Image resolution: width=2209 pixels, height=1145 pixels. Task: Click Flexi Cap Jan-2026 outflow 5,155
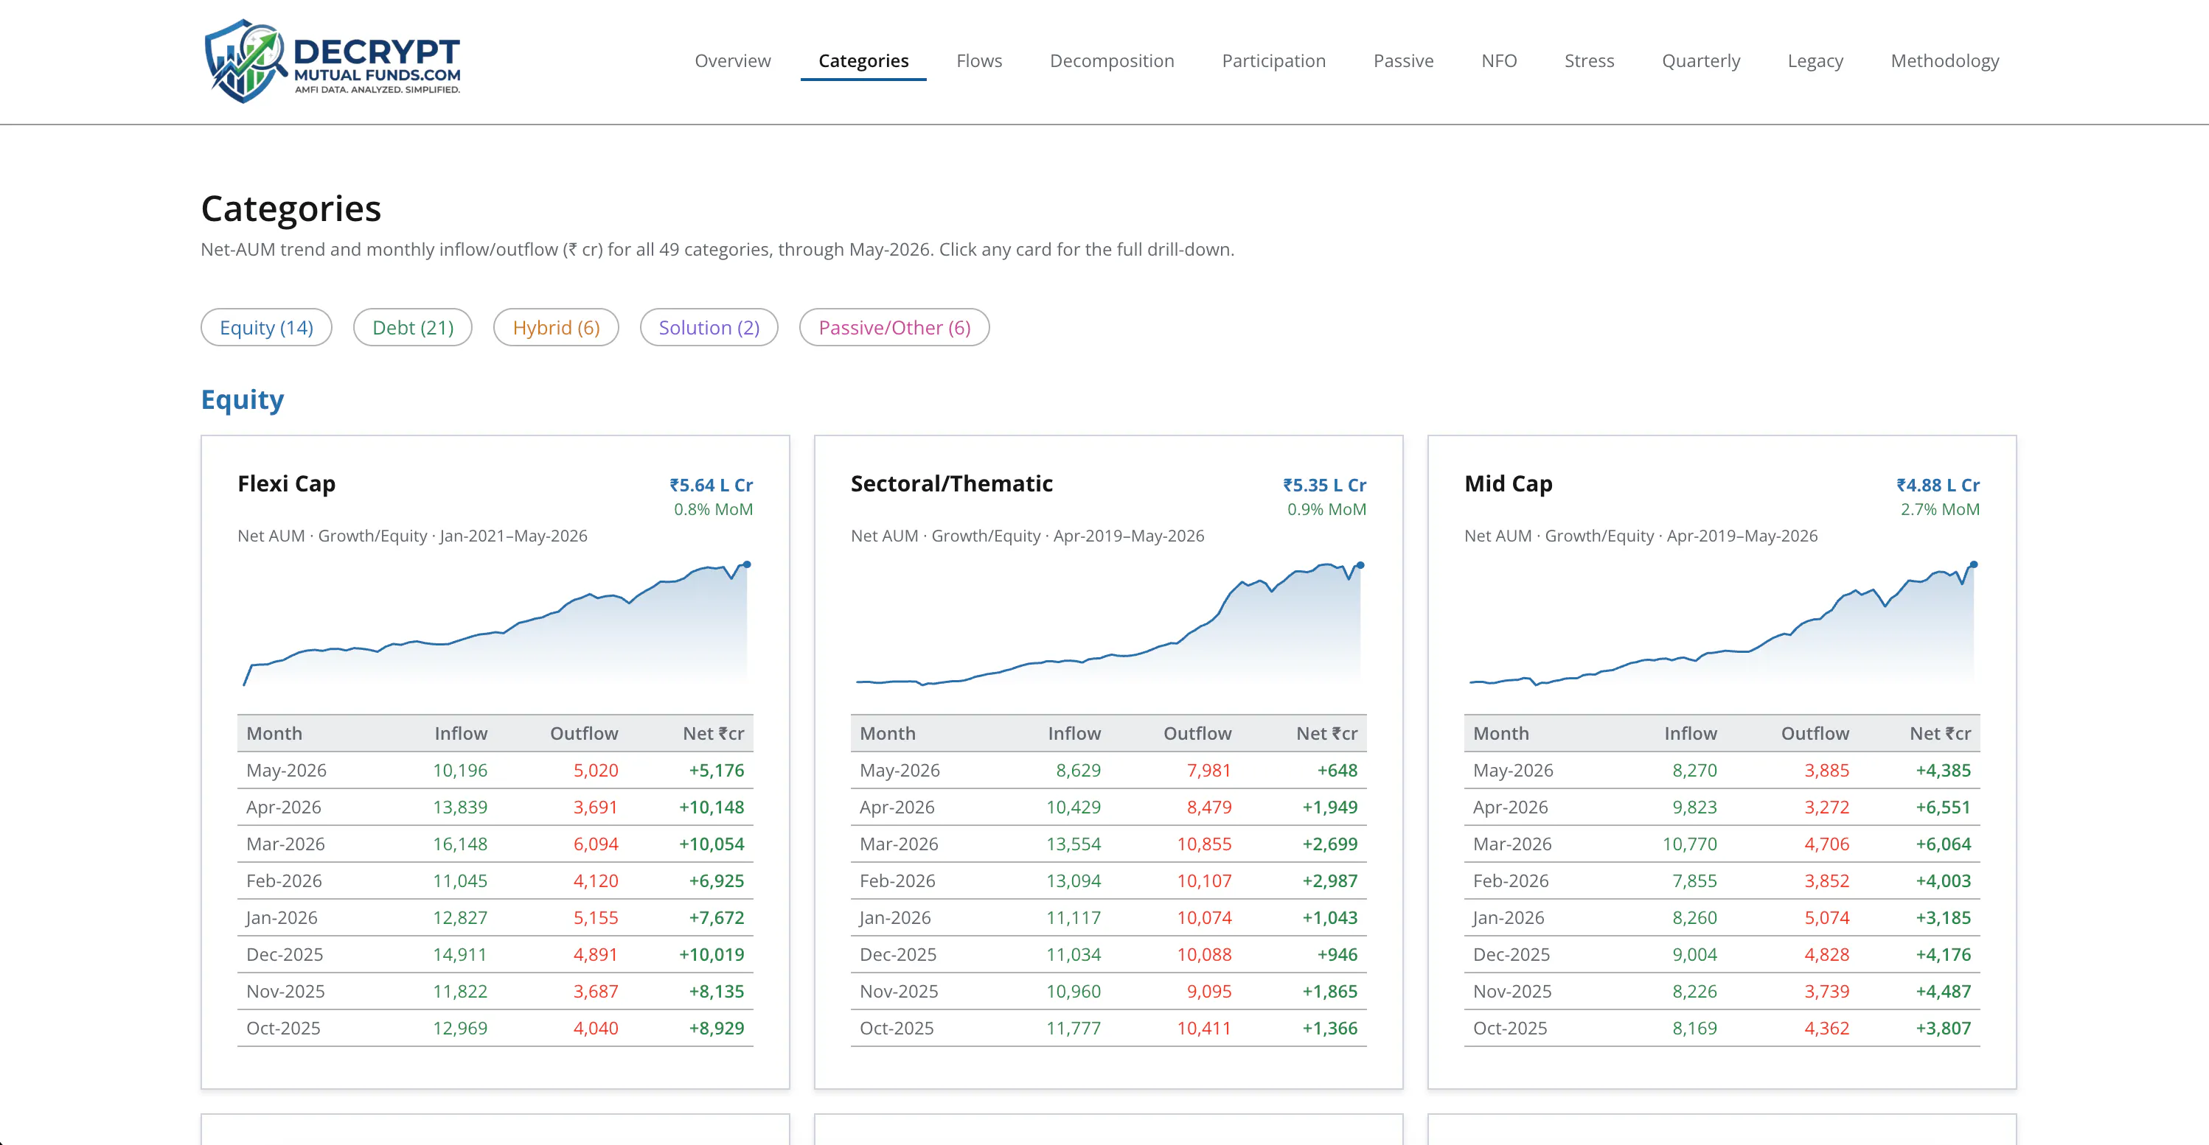(596, 918)
